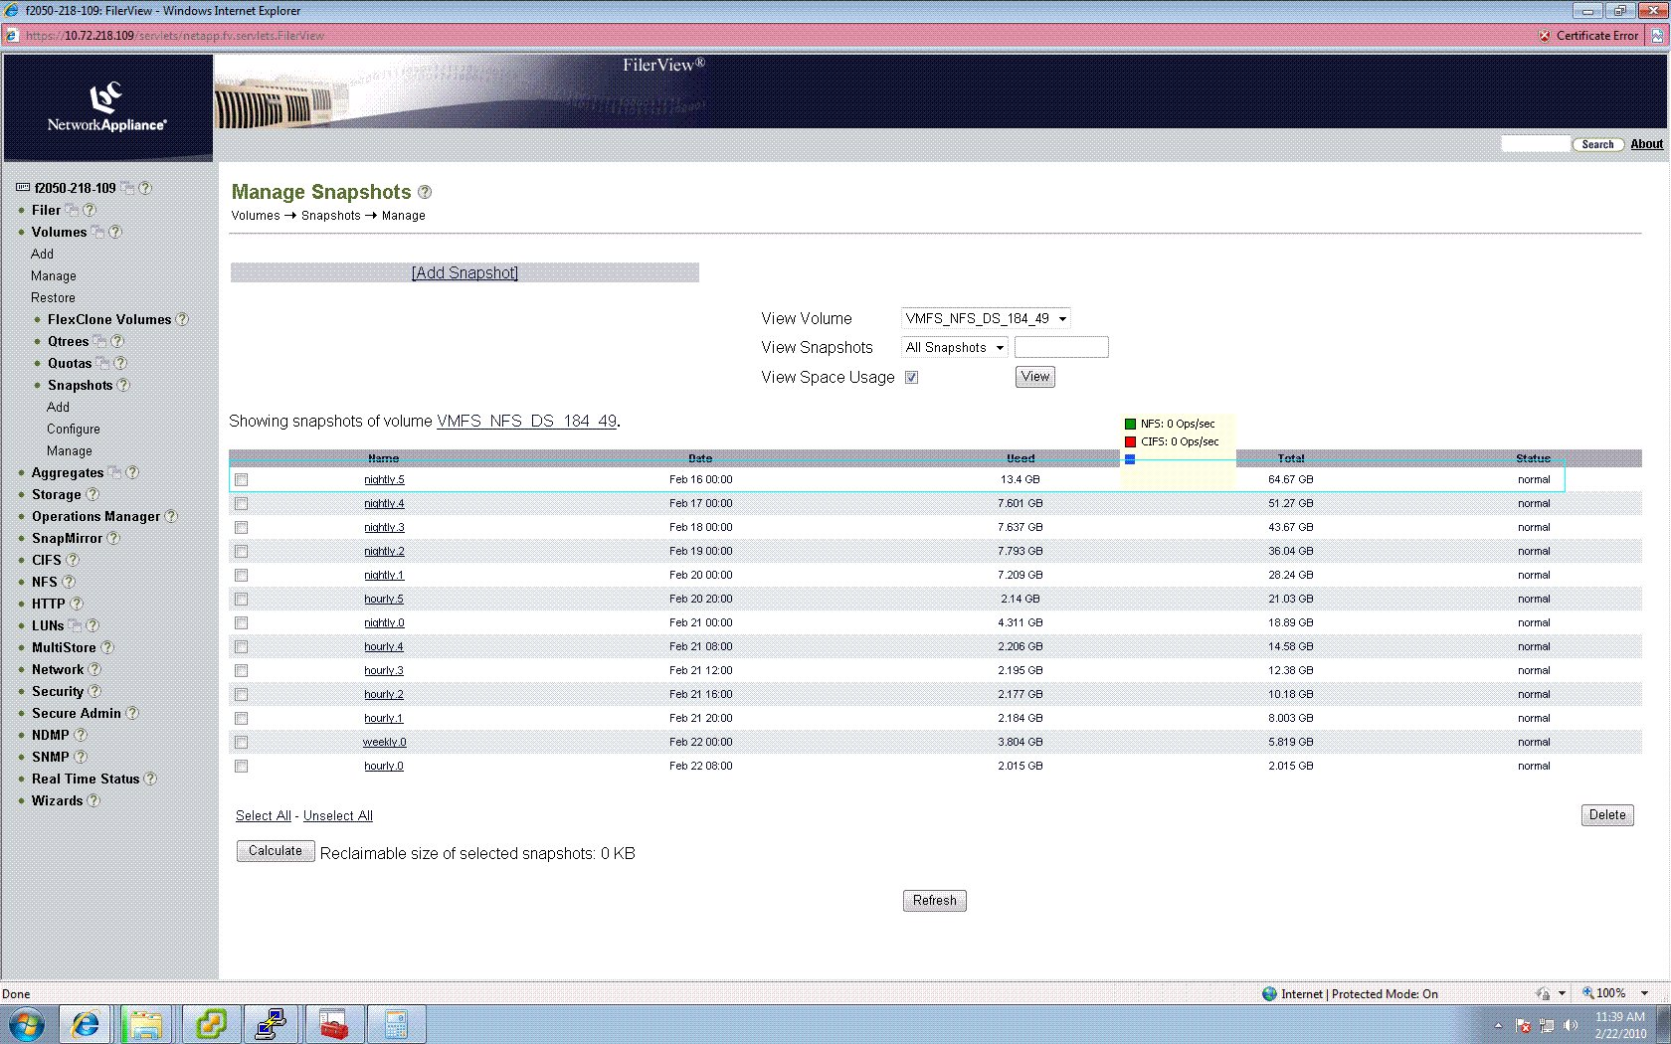The image size is (1671, 1044).
Task: Click the new-window icon beside Aggregates
Action: coord(114,472)
